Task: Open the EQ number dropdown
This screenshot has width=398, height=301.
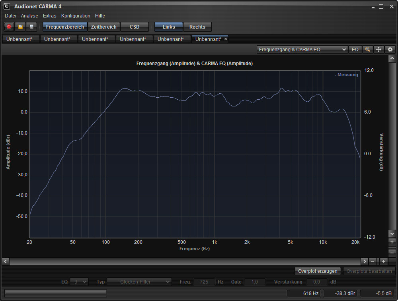Action: (79, 282)
